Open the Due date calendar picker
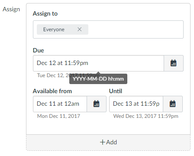 coord(174,63)
